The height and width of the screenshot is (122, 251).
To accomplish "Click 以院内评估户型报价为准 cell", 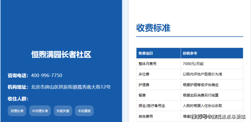I will (212, 74).
